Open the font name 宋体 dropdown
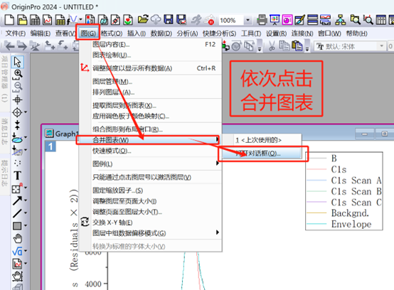 point(381,46)
